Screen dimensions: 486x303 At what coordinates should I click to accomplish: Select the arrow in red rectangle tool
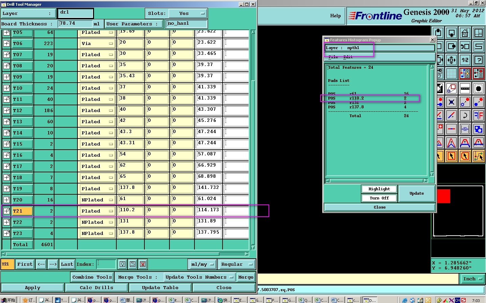click(452, 156)
